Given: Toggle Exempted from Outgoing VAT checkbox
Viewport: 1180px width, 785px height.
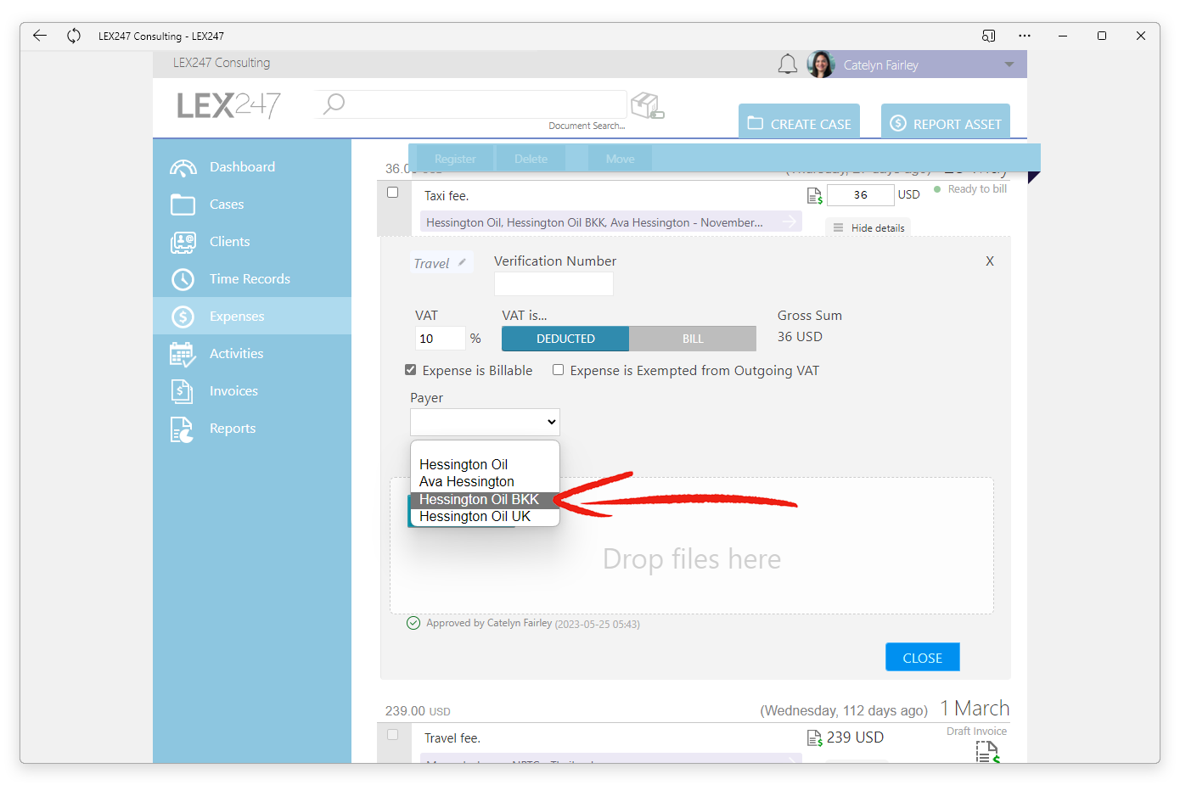Looking at the screenshot, I should pos(559,370).
